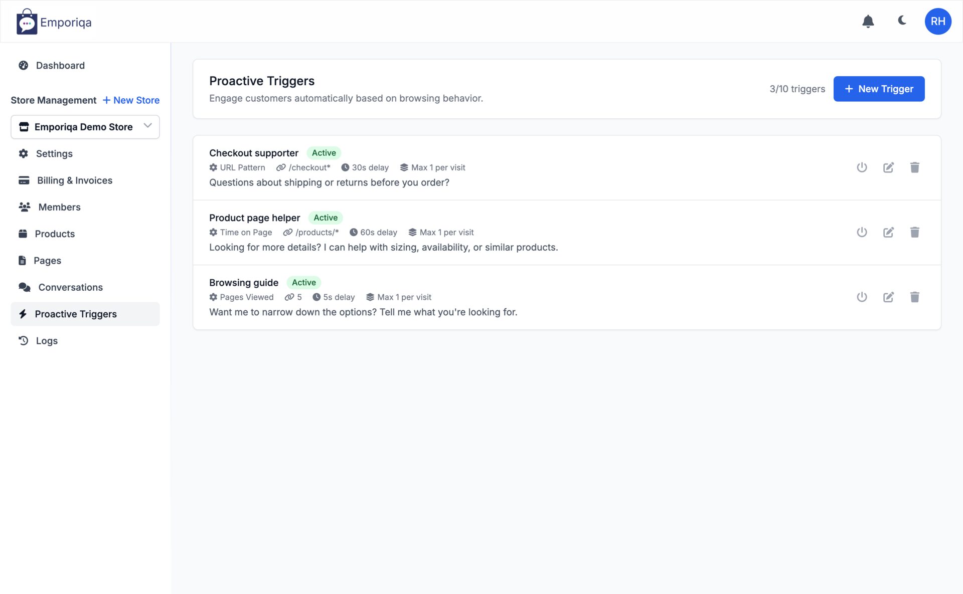
Task: Delete the Checkout supporter trigger
Action: (x=914, y=167)
